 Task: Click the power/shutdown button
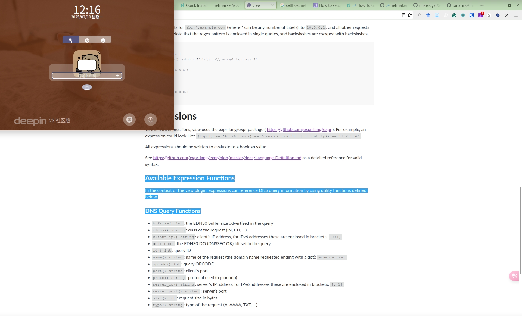pyautogui.click(x=151, y=119)
